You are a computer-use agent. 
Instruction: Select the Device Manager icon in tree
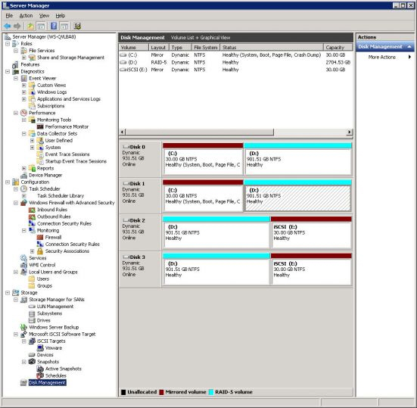tap(24, 176)
